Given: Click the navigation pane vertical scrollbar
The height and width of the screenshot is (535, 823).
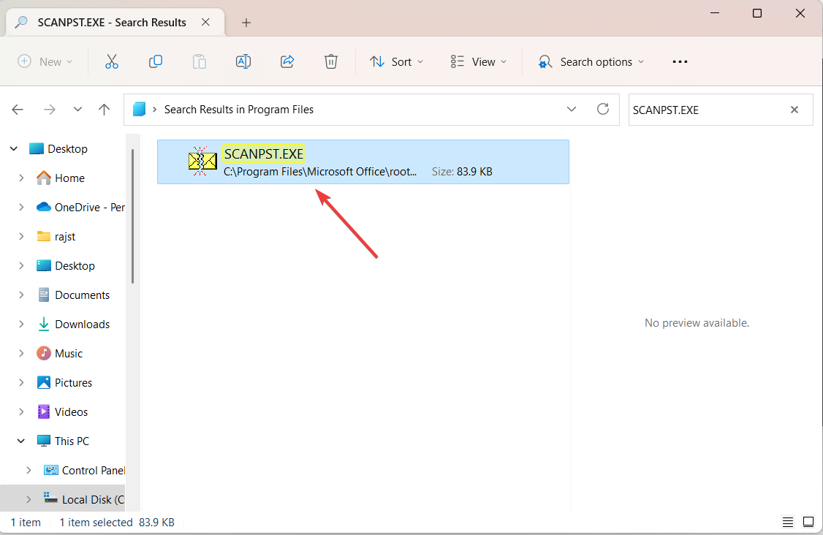Looking at the screenshot, I should 133,216.
